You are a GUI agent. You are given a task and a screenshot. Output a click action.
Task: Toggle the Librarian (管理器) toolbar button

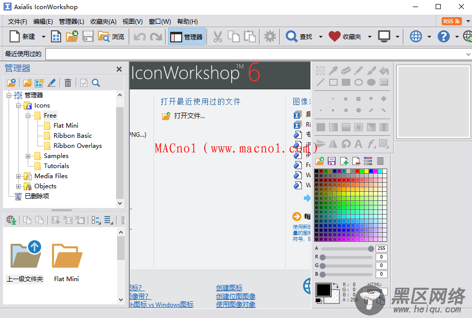pyautogui.click(x=187, y=37)
